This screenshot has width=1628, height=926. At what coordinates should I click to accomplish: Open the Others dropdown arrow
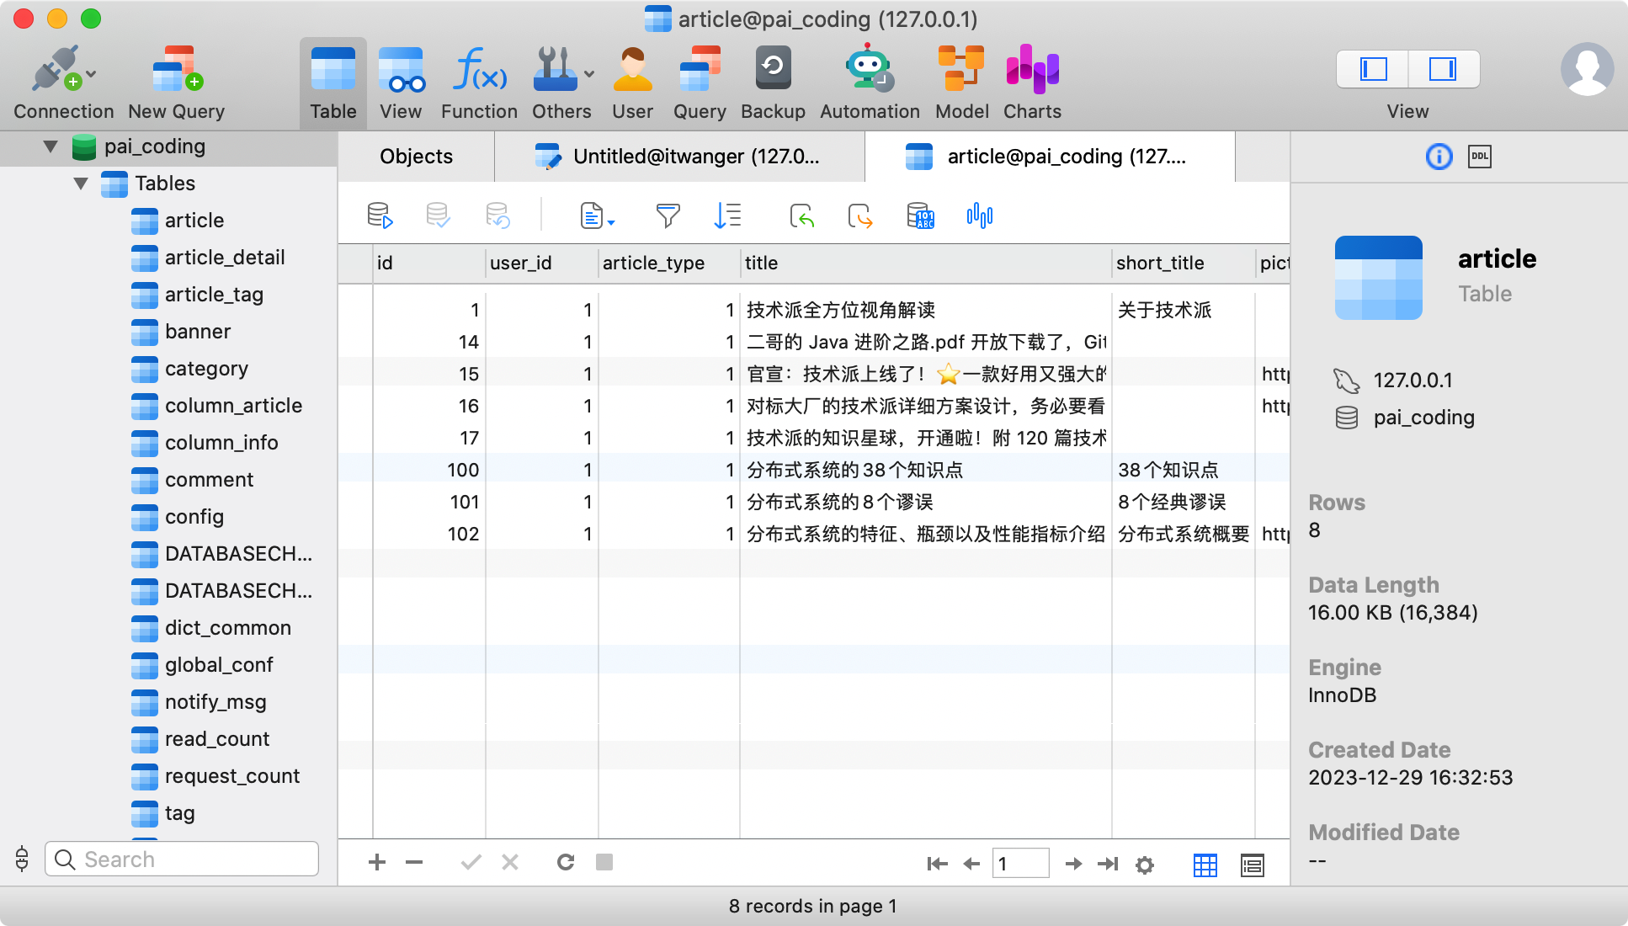[589, 74]
